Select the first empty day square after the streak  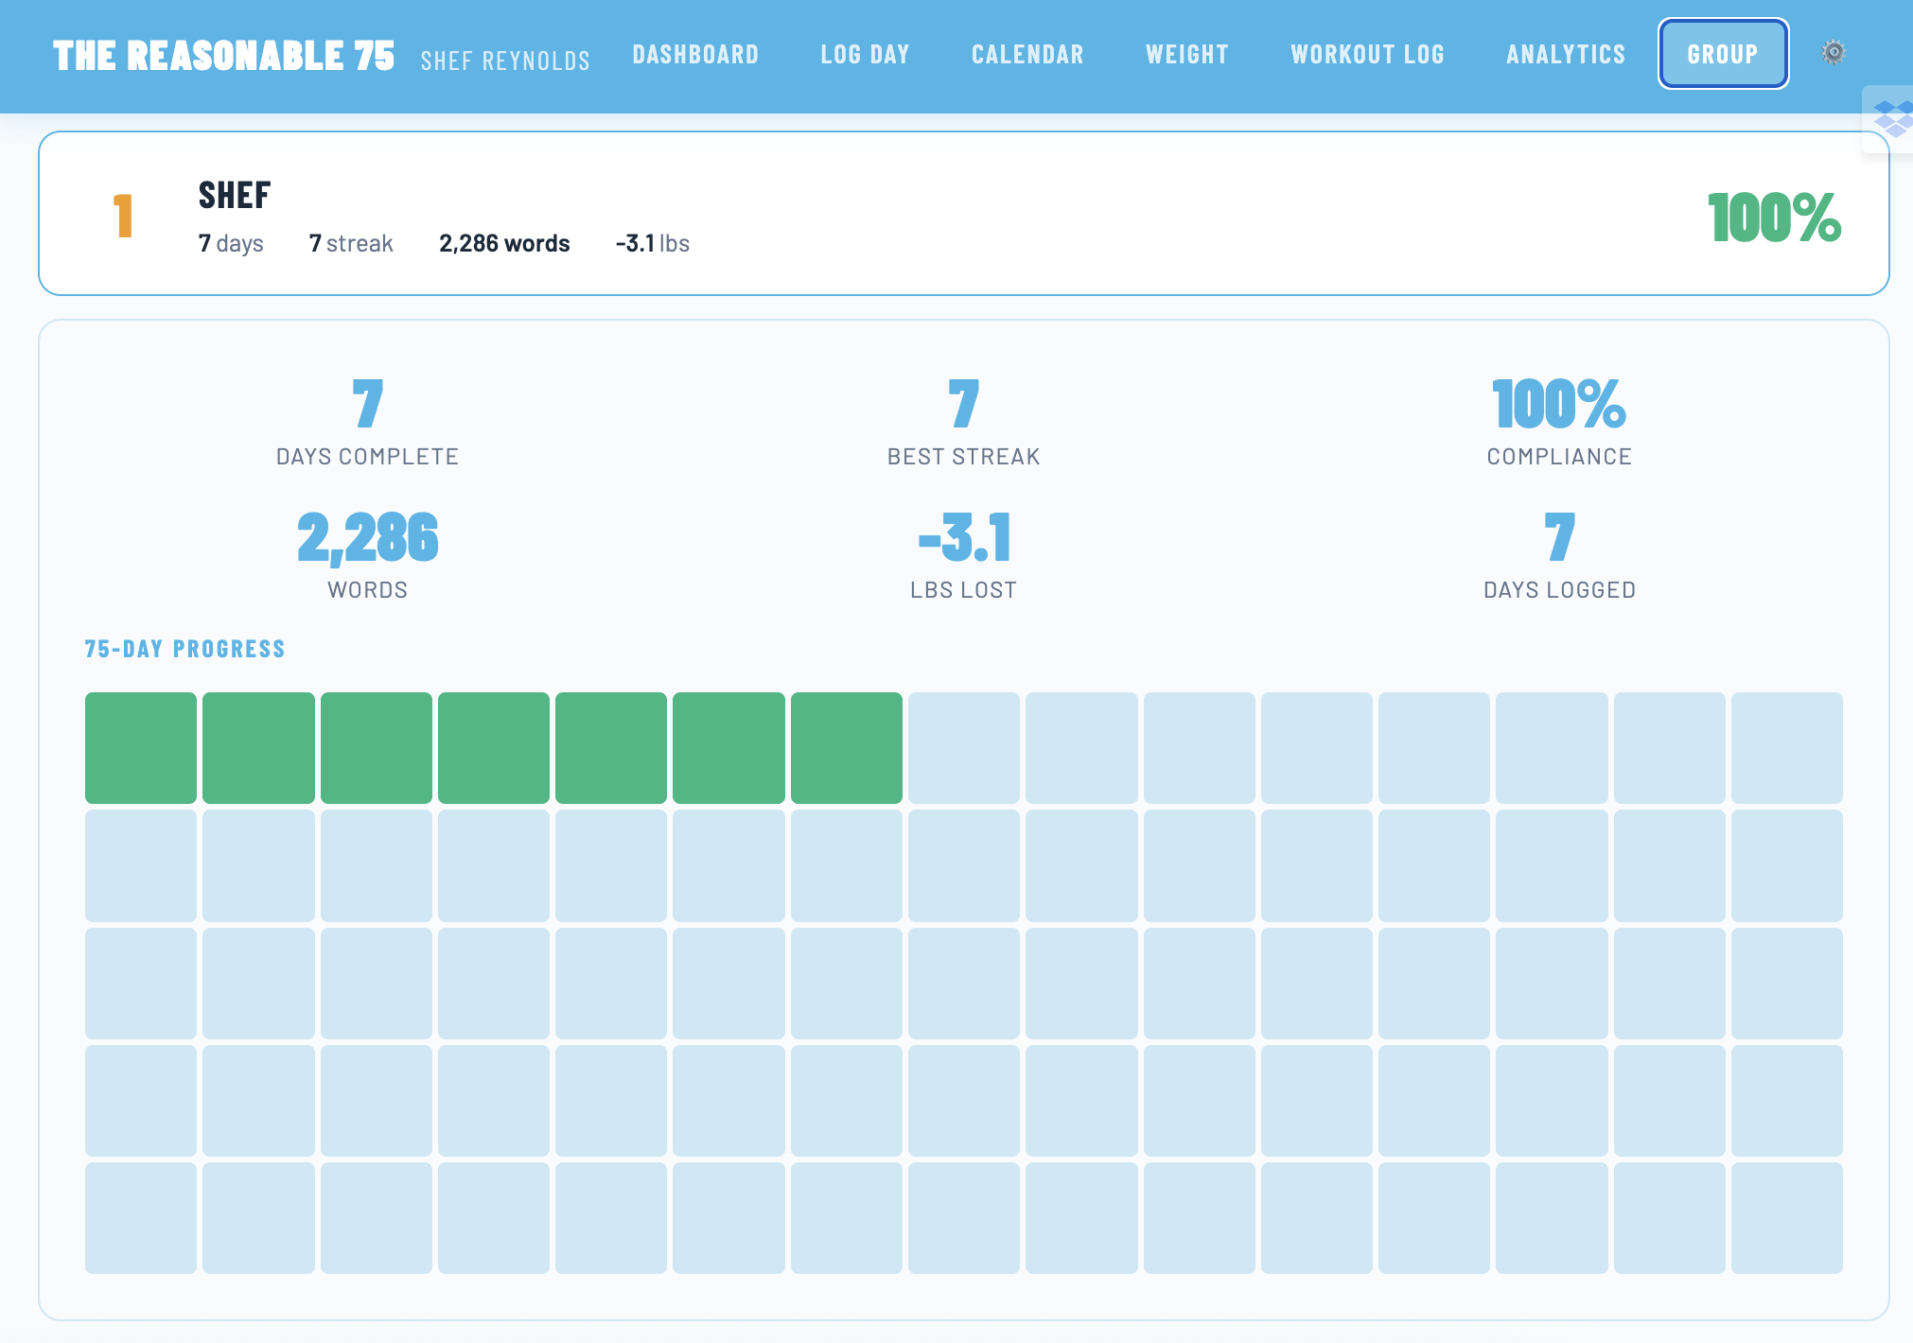(964, 748)
